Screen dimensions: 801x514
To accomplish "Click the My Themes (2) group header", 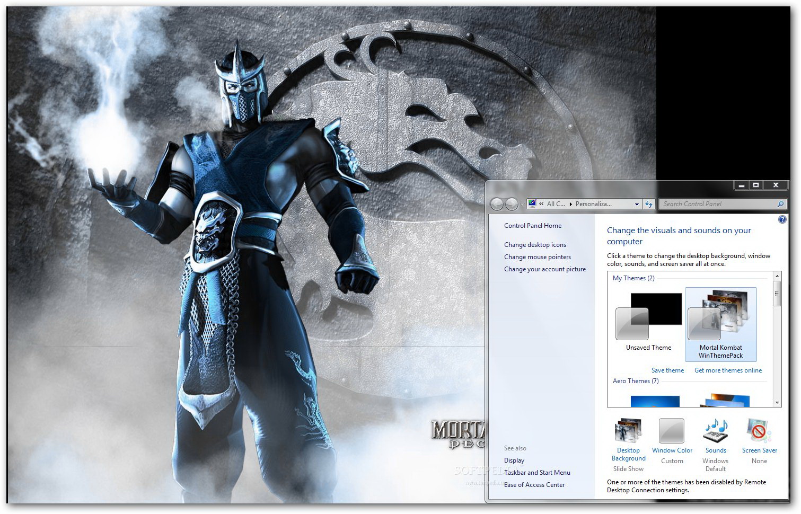I will point(633,278).
